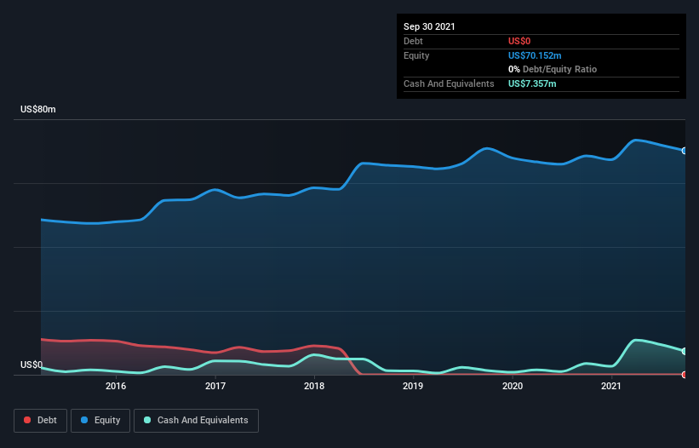Select the 2017 x-axis label
This screenshot has height=448, width=699.
(x=215, y=386)
